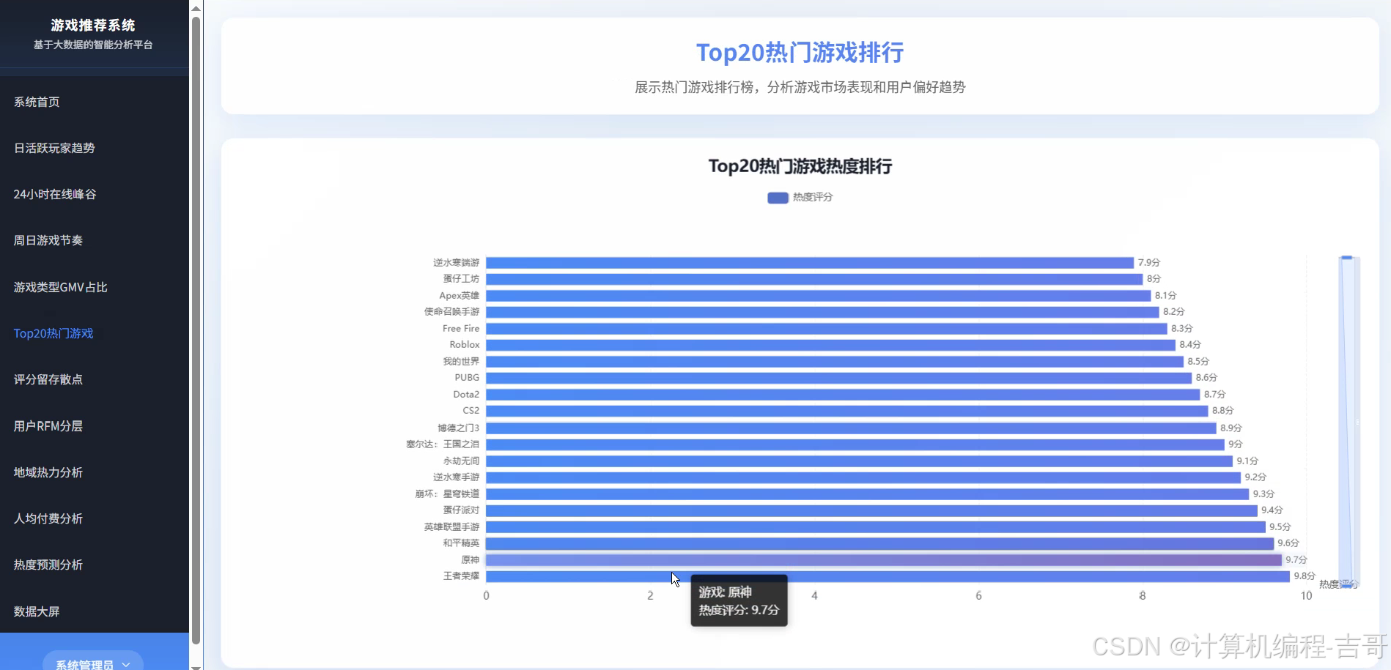Click x-axis tick label 6
The image size is (1391, 670).
(978, 596)
